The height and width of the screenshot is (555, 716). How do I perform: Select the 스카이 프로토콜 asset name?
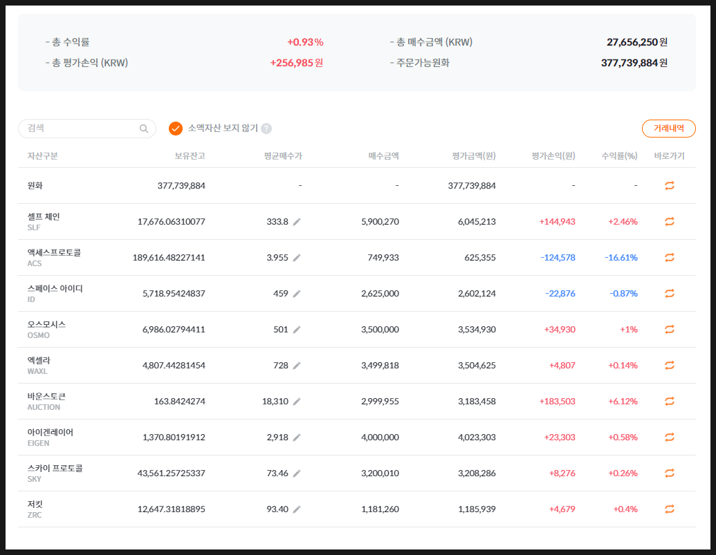55,468
